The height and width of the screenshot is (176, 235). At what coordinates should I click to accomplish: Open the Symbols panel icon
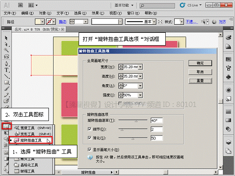coord(228,77)
